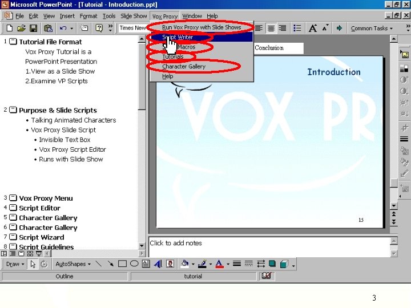Choose the Line Style icon
Image resolution: width=411 pixels, height=308 pixels.
pyautogui.click(x=237, y=264)
